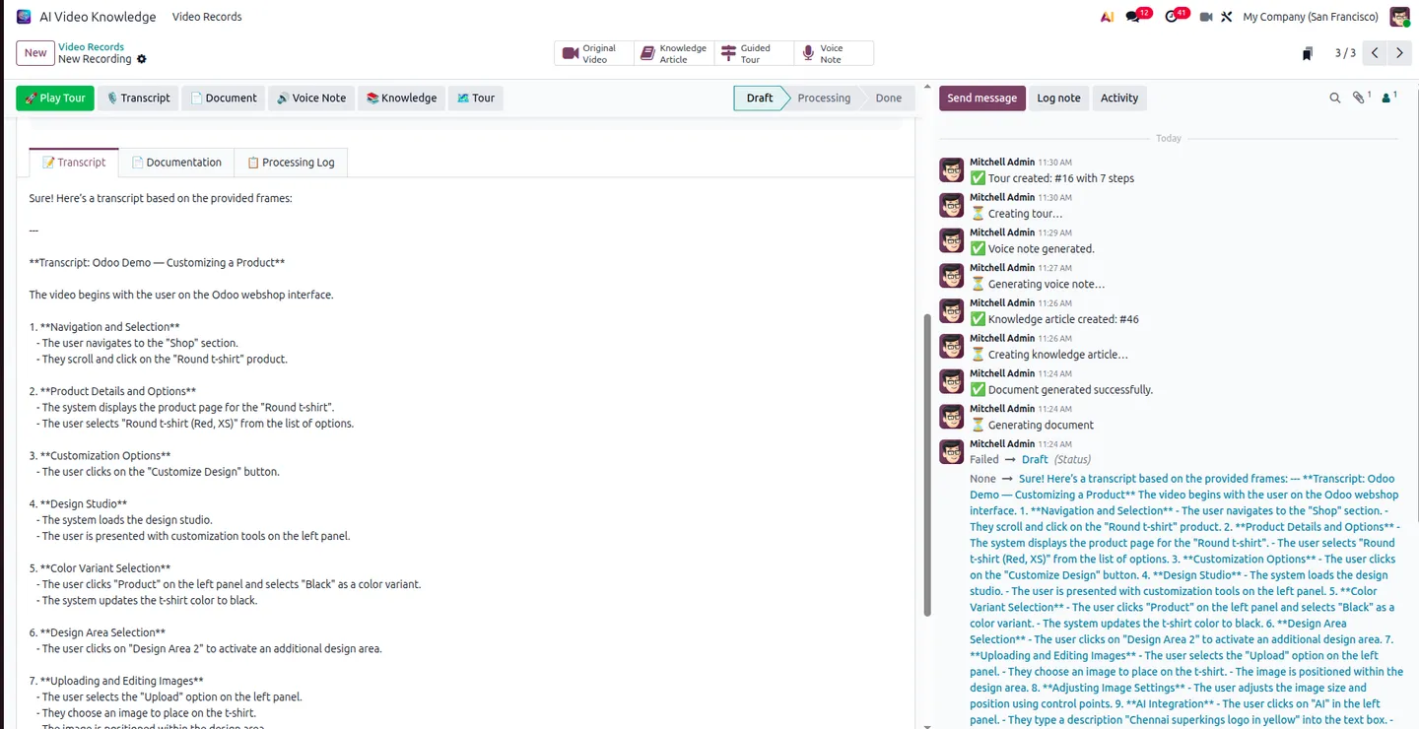The image size is (1419, 729).
Task: Search chatter messages with the magnifier icon
Action: 1335,98
